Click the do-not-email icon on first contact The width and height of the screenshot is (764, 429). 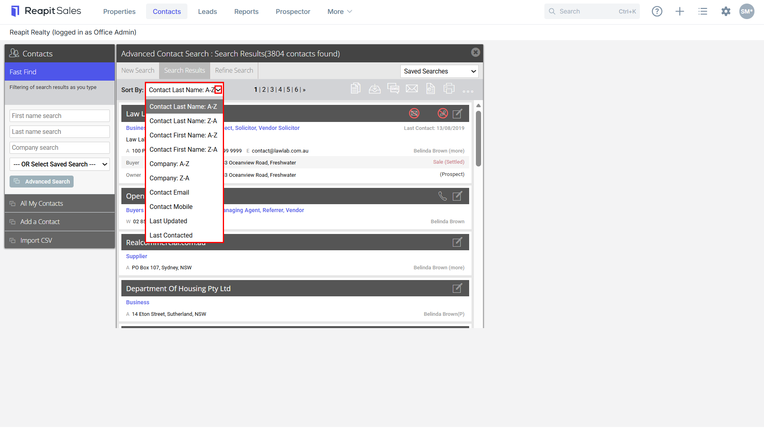coord(414,114)
